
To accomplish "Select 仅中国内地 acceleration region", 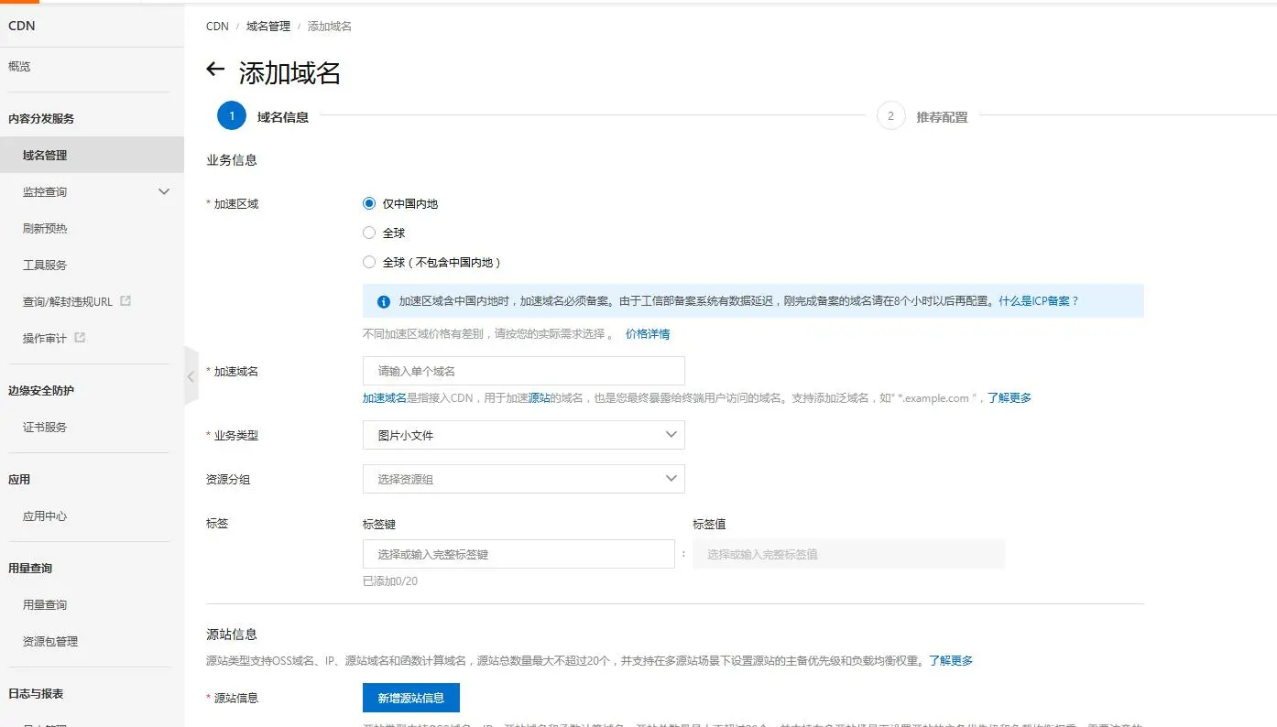I will [369, 203].
